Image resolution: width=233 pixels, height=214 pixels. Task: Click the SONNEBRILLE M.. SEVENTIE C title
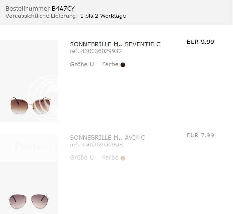pos(115,44)
